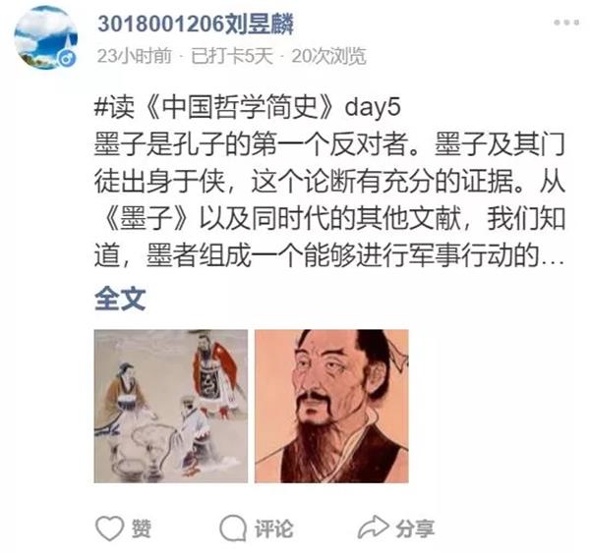Click the 已打卡5天 check-in text

(x=232, y=56)
